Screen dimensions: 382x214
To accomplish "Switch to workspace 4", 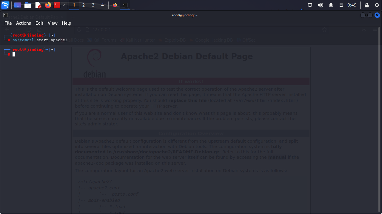I will (x=103, y=5).
